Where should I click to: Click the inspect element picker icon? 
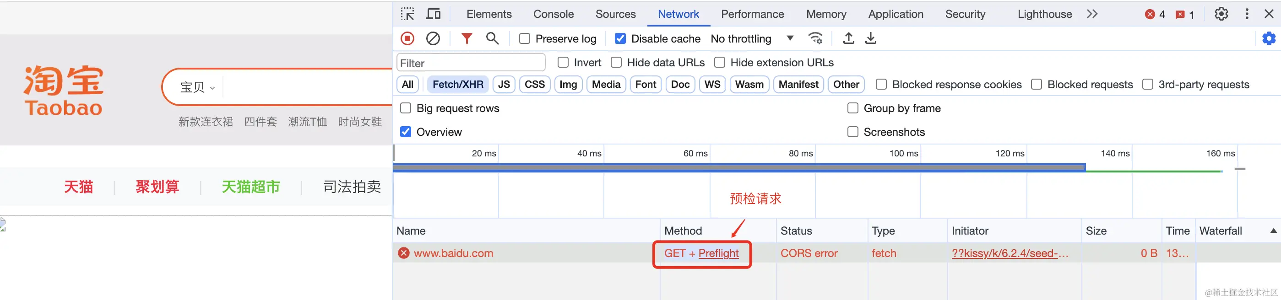coord(407,14)
